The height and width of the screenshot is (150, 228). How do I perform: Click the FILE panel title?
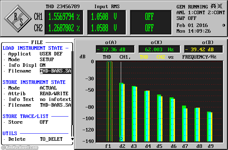tap(37, 42)
